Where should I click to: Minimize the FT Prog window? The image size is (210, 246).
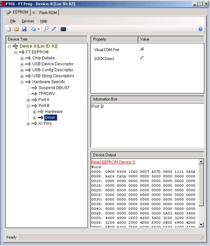coord(195,4)
